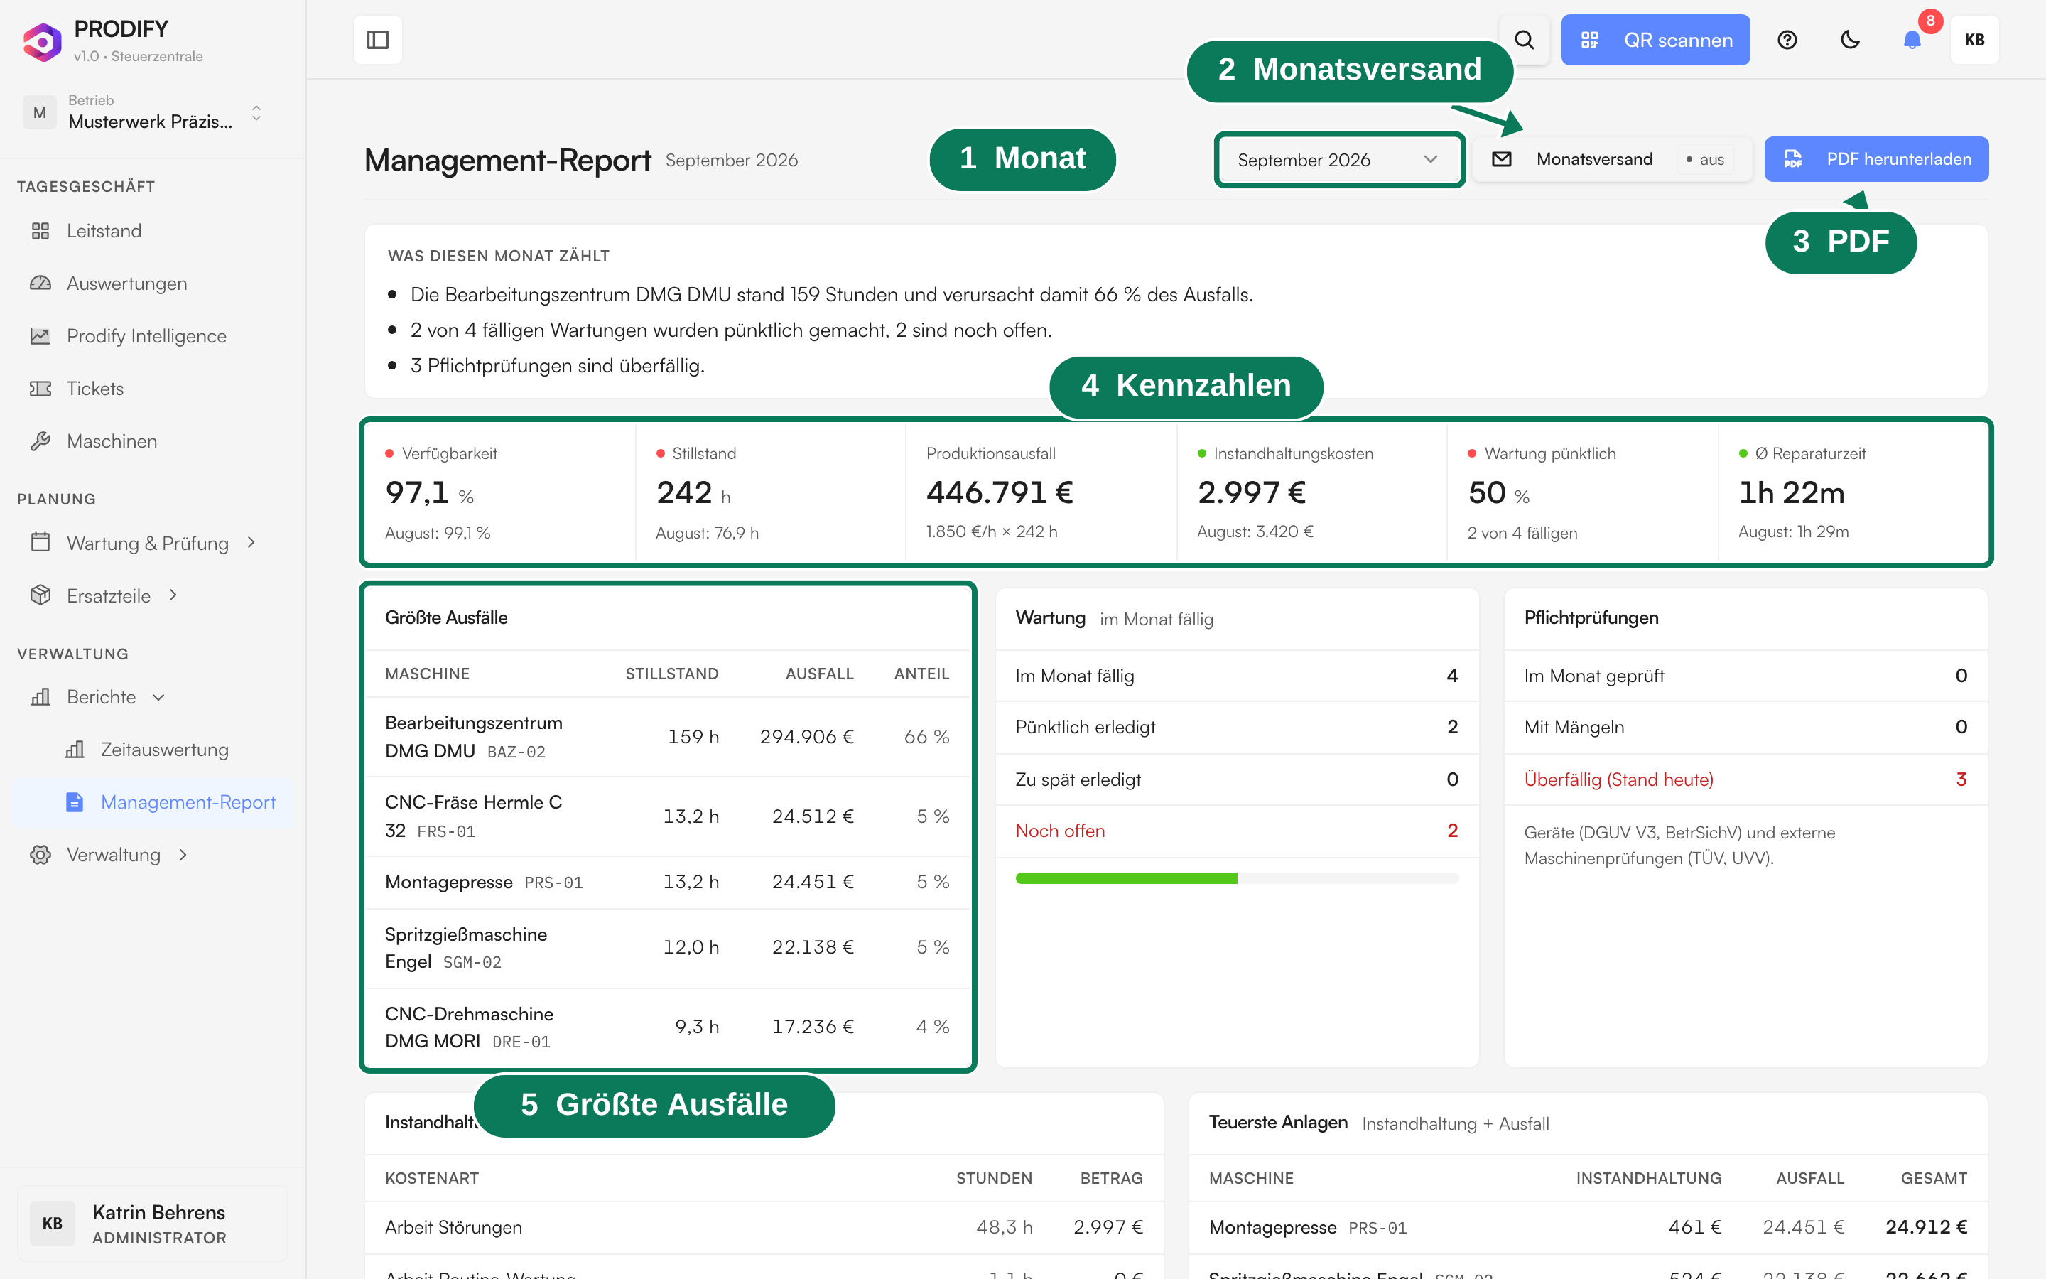
Task: Expand the Verwaltung submenu chevron
Action: coord(183,854)
